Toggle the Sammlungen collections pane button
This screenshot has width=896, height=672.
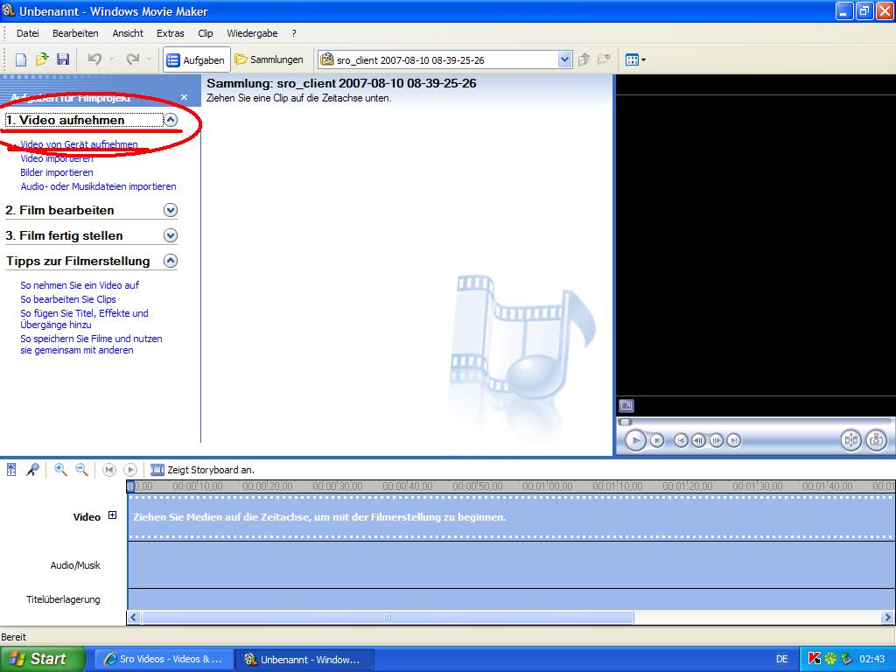[269, 59]
